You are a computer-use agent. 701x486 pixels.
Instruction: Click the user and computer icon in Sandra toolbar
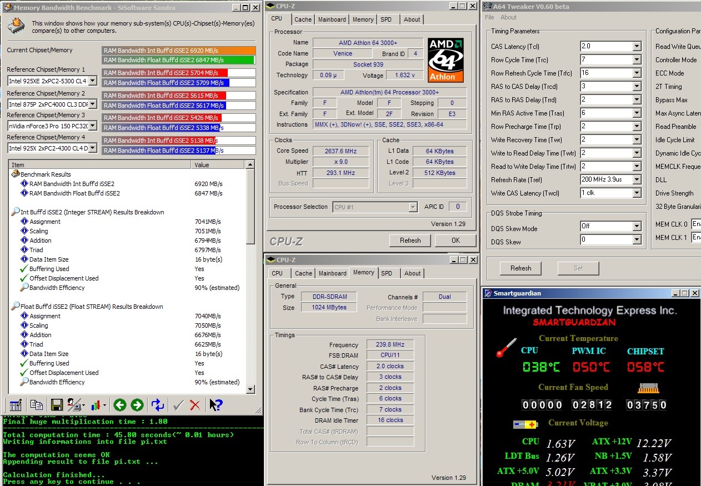pyautogui.click(x=74, y=405)
